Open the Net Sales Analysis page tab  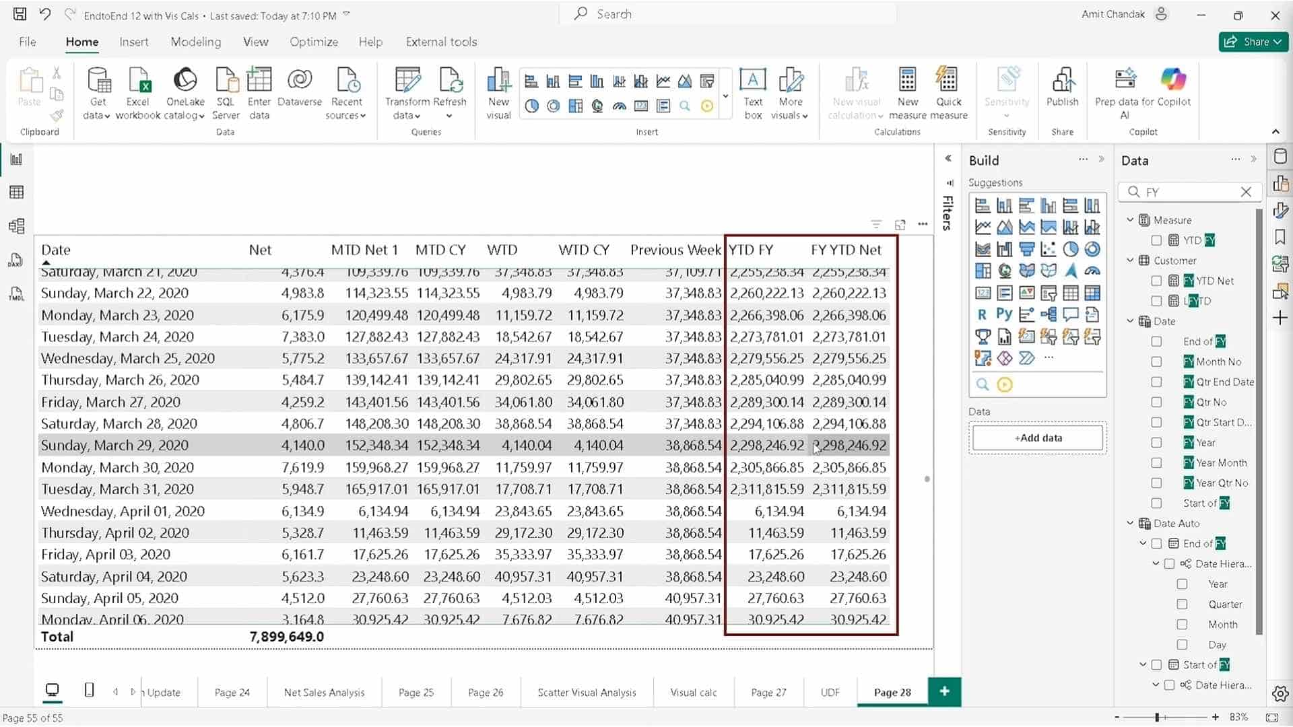pos(324,692)
